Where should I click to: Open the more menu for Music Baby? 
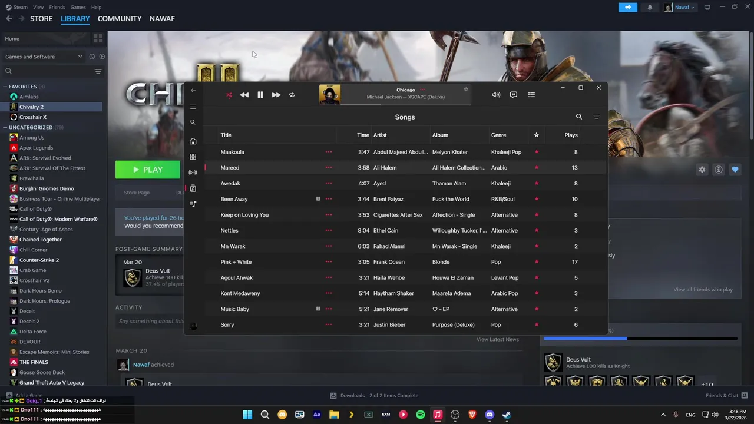[x=329, y=309]
